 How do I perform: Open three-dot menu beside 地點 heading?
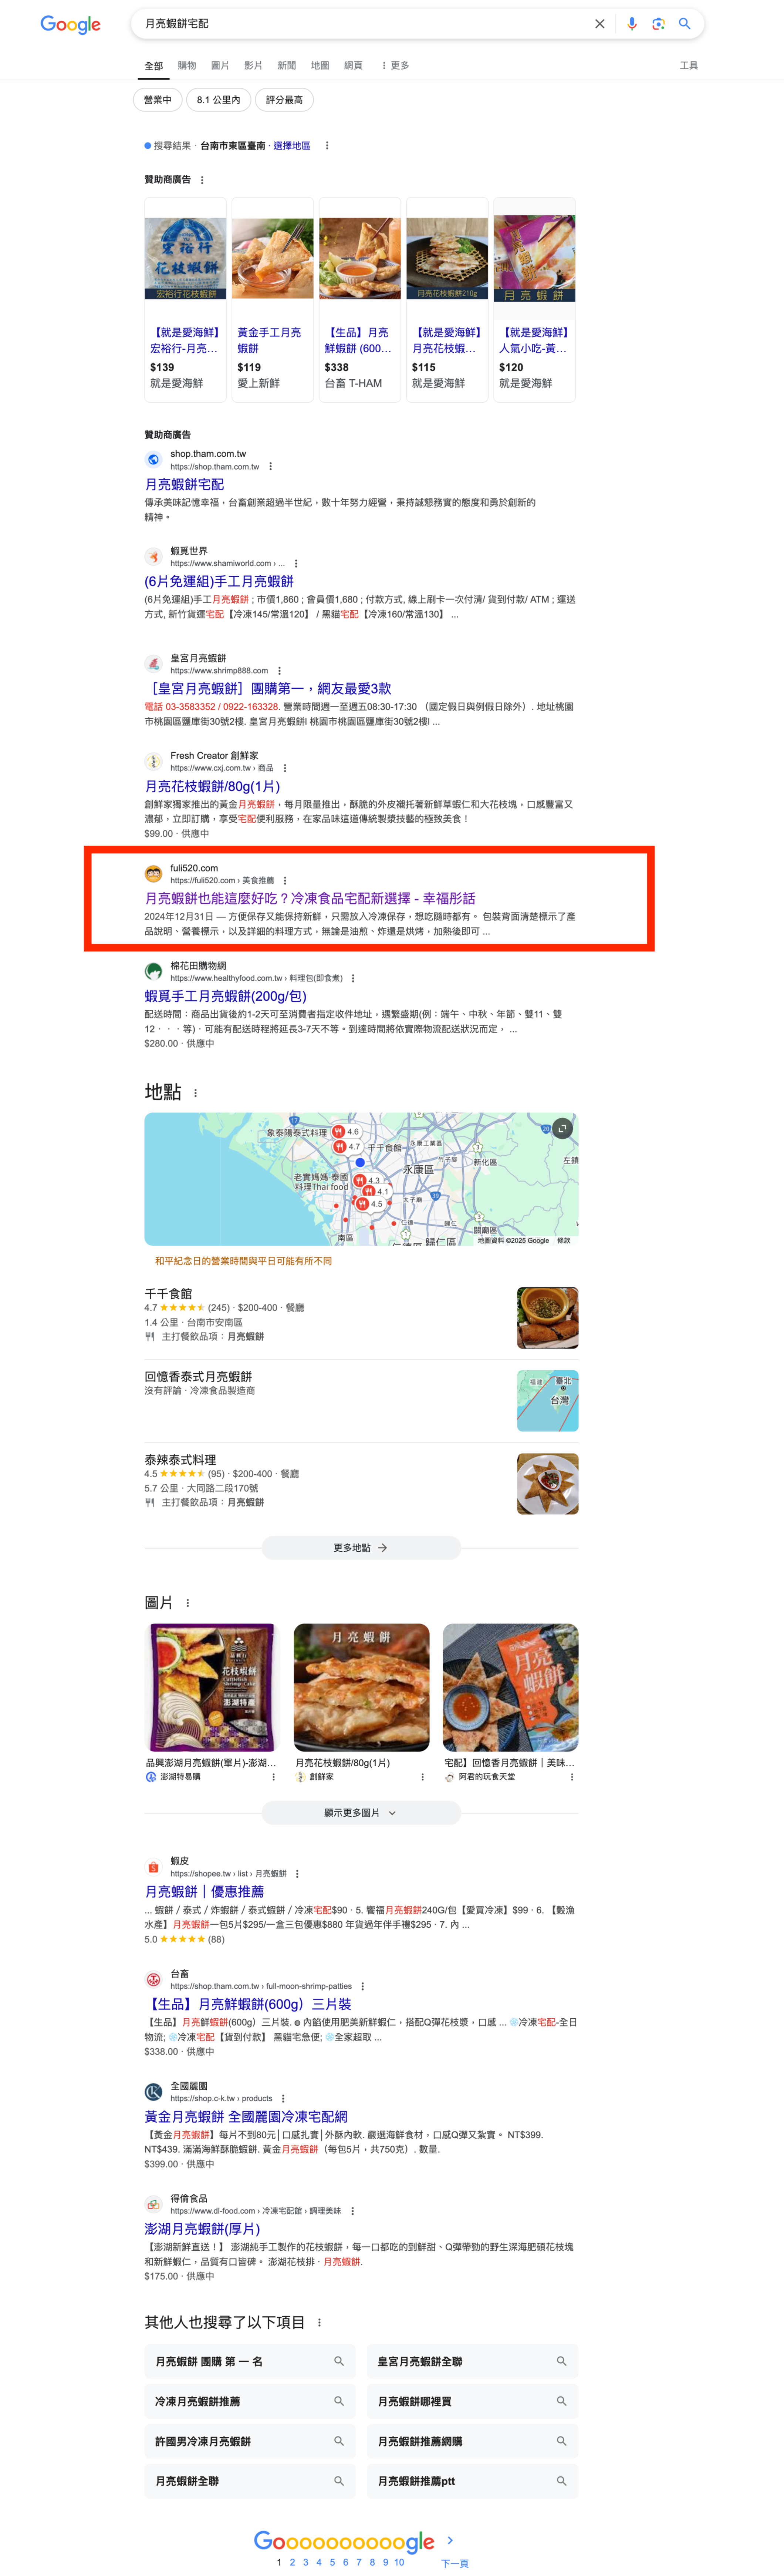pyautogui.click(x=196, y=1093)
